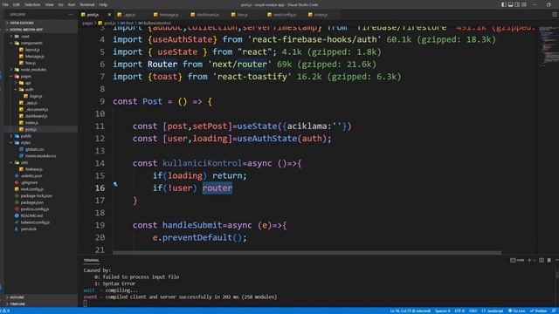The width and height of the screenshot is (559, 314).
Task: Open Nav.js in the explorer tree
Action: pos(31,63)
